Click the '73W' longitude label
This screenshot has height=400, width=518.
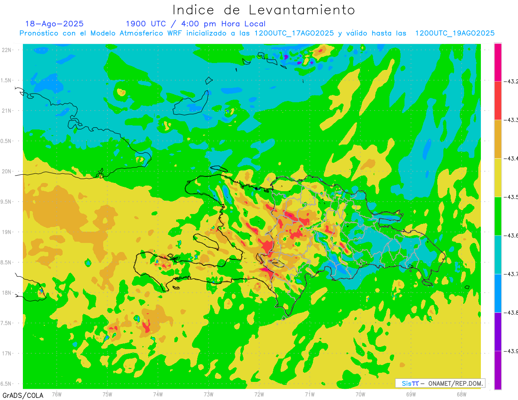(208, 394)
